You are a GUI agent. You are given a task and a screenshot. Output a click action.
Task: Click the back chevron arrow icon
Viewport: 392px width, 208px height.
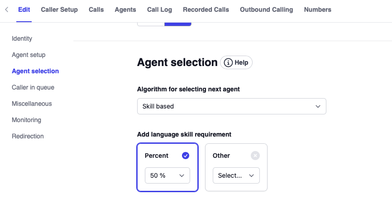[6, 9]
